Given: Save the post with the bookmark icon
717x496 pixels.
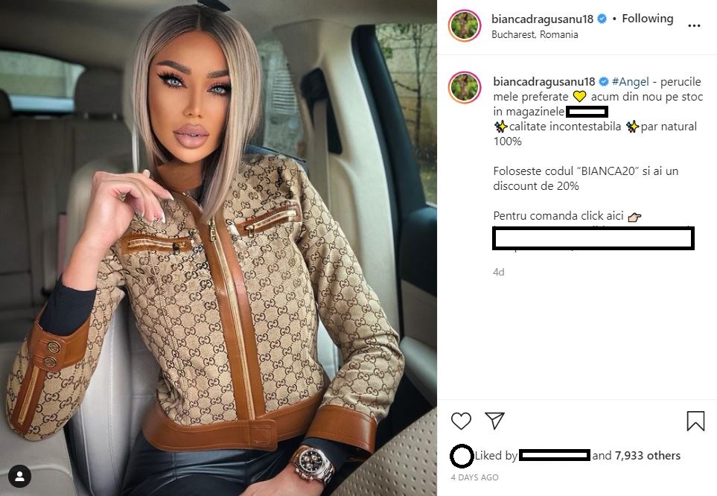Looking at the screenshot, I should point(695,421).
